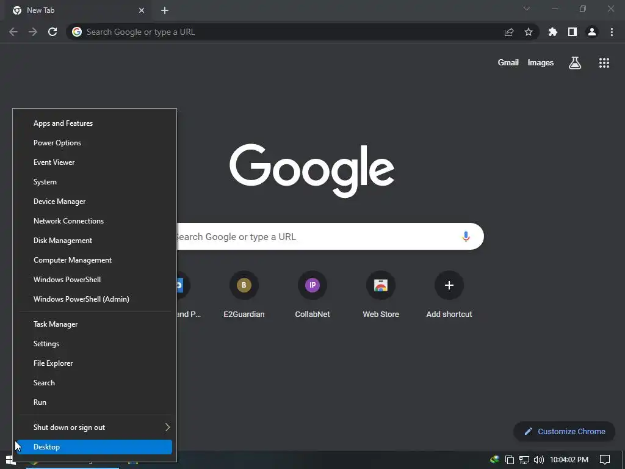
Task: Click the Add shortcut button
Action: pos(449,294)
